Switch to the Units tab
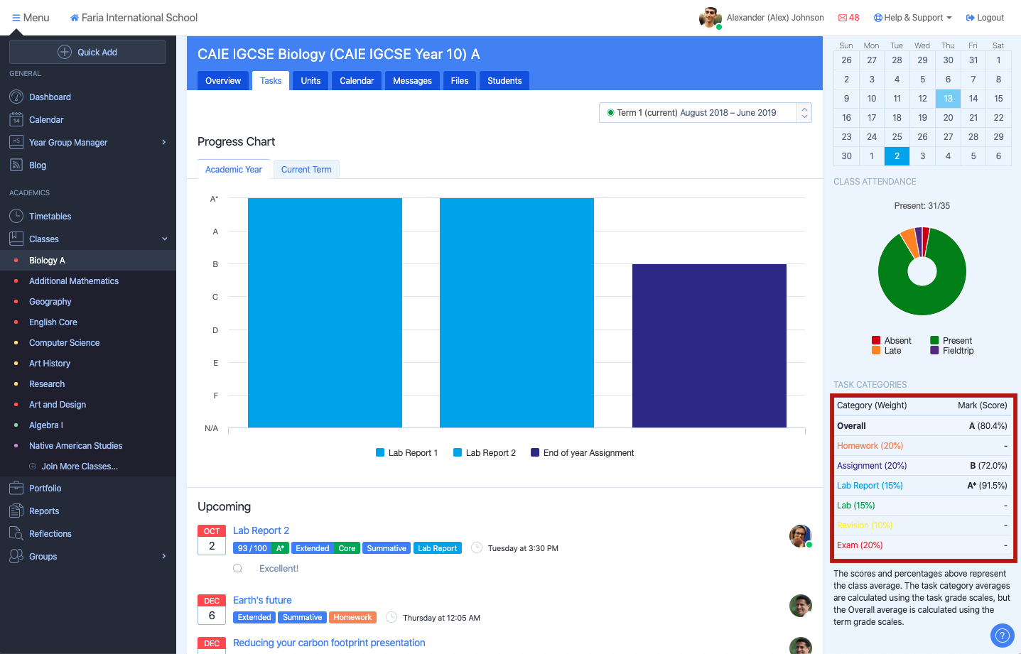Screen dimensions: 1021x654 [x=310, y=81]
